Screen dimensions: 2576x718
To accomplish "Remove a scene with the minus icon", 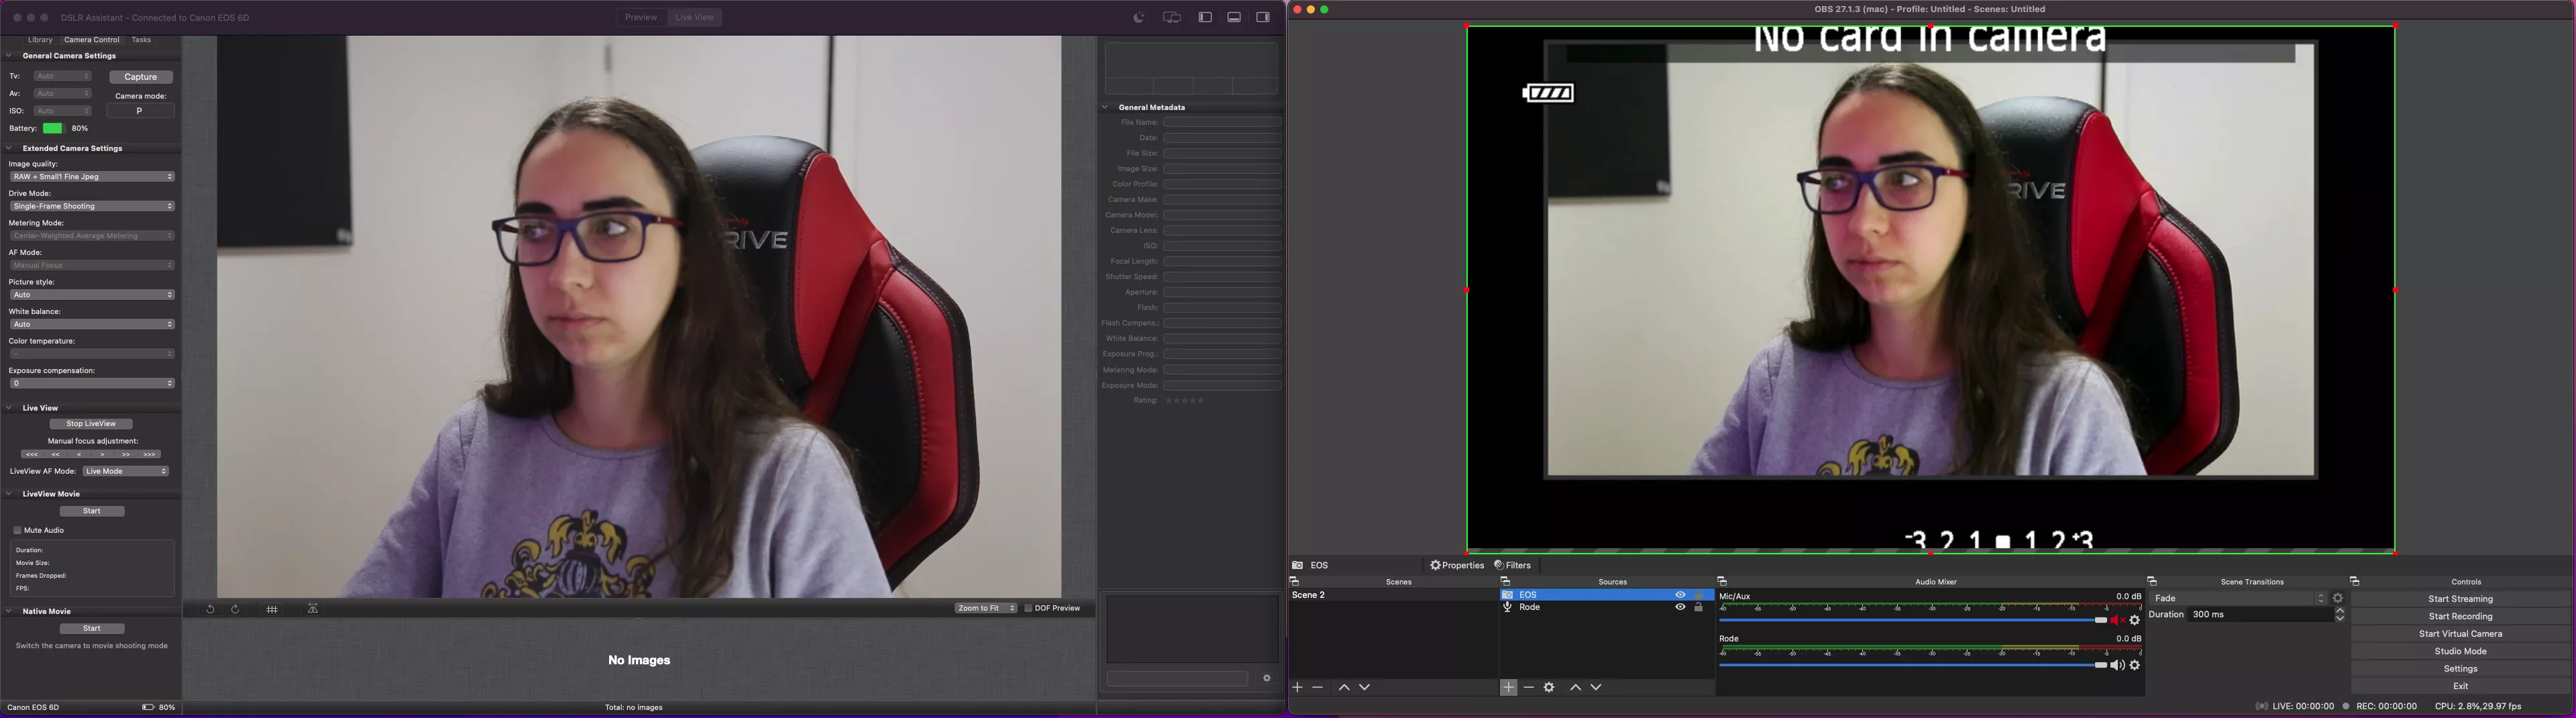I will pyautogui.click(x=1317, y=687).
